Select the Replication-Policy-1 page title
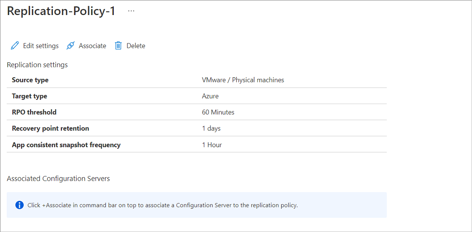472x232 pixels. coord(60,11)
